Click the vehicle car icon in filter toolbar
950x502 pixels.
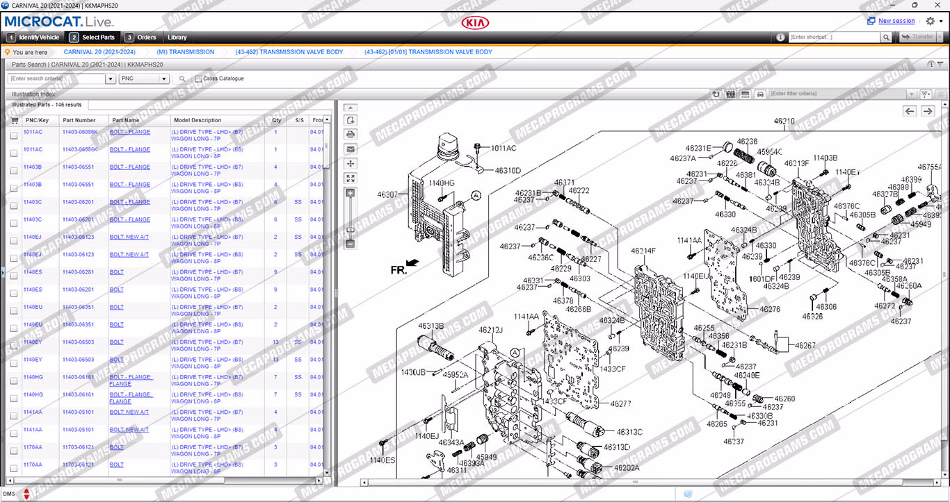(760, 94)
